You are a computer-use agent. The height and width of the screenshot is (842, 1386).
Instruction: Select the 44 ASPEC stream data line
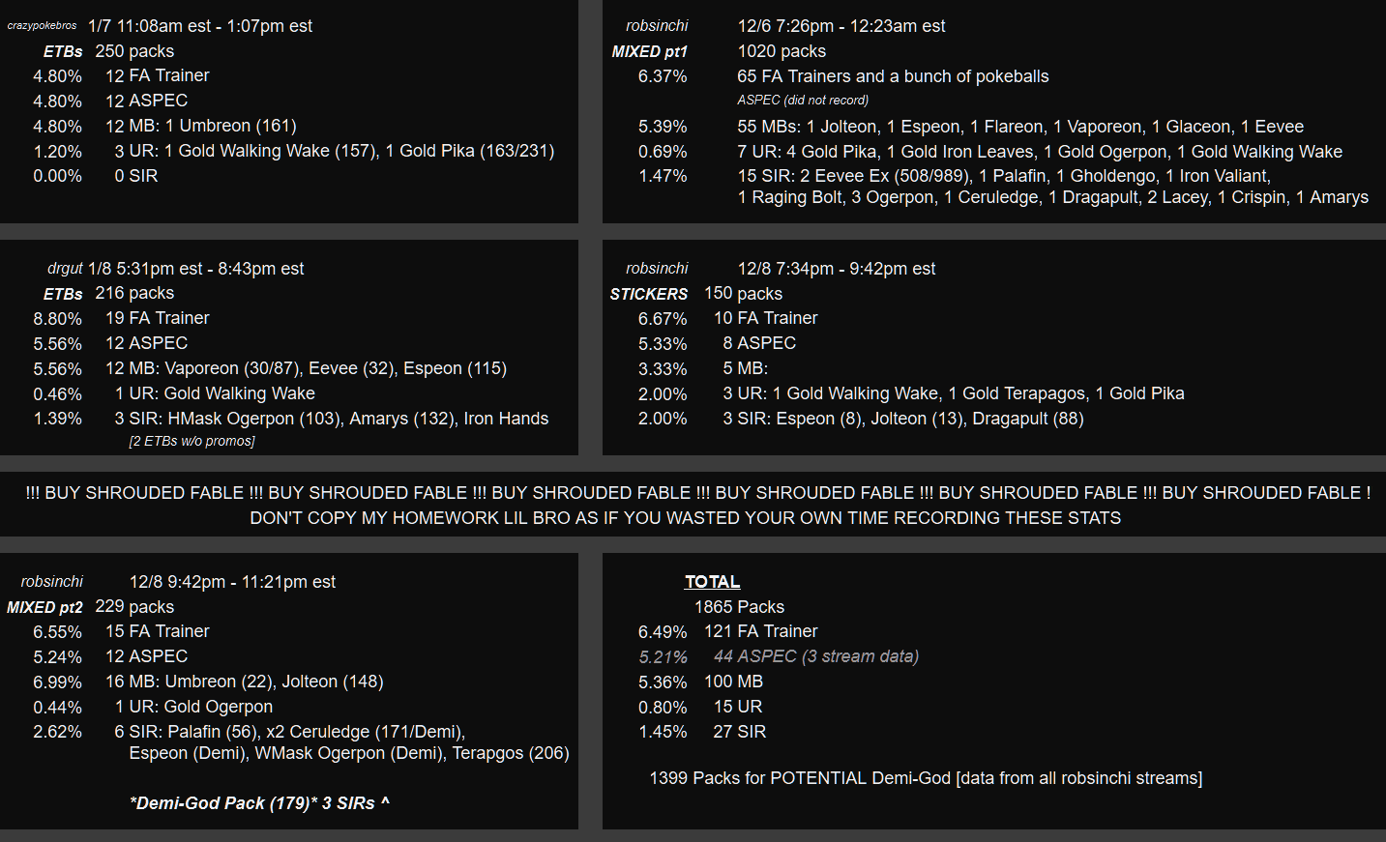pos(816,656)
